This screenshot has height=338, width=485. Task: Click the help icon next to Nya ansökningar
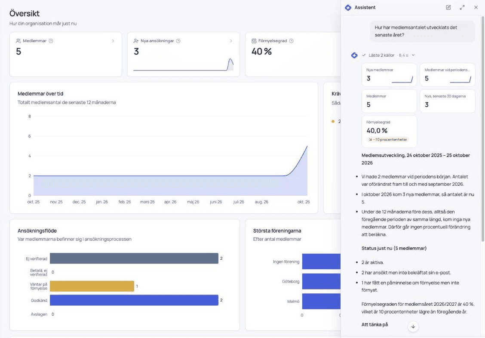178,41
